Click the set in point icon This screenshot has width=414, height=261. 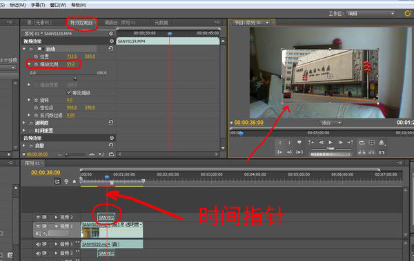(280, 143)
